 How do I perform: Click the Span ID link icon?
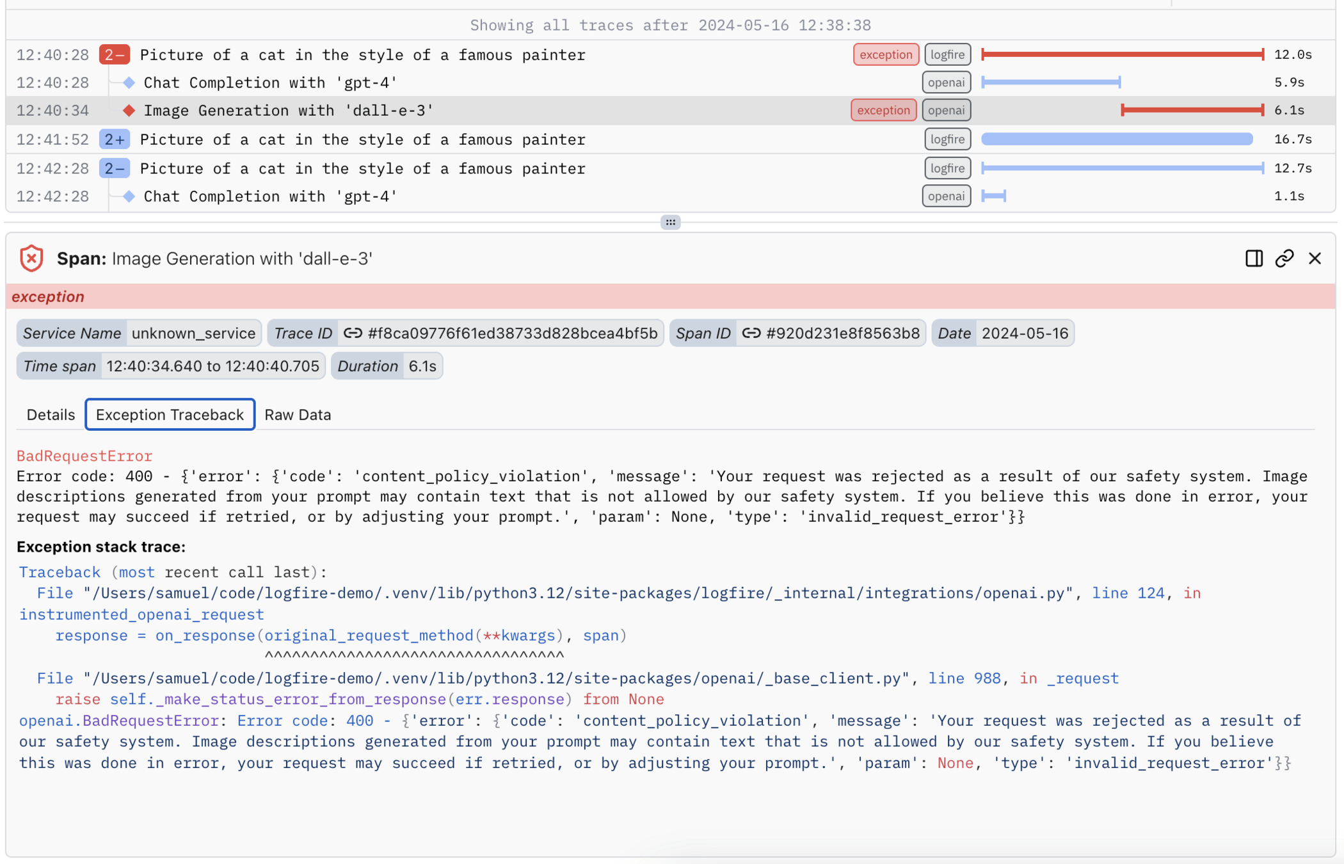click(x=751, y=333)
